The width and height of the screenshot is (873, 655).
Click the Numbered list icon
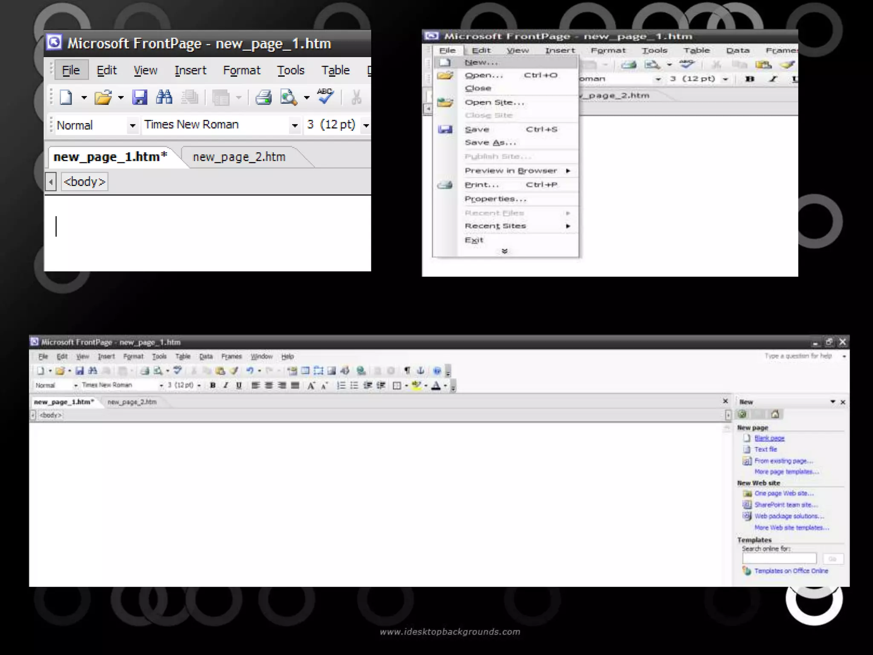click(341, 385)
